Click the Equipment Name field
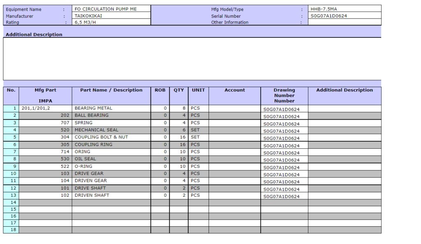The height and width of the screenshot is (244, 421). [111, 9]
